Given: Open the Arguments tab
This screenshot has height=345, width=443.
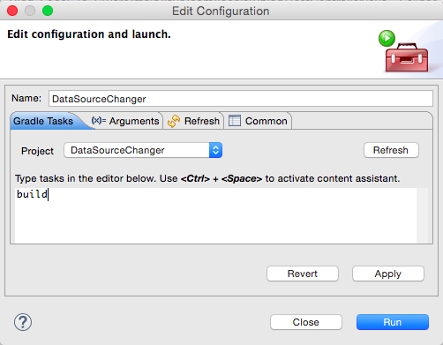Looking at the screenshot, I should click(x=125, y=121).
